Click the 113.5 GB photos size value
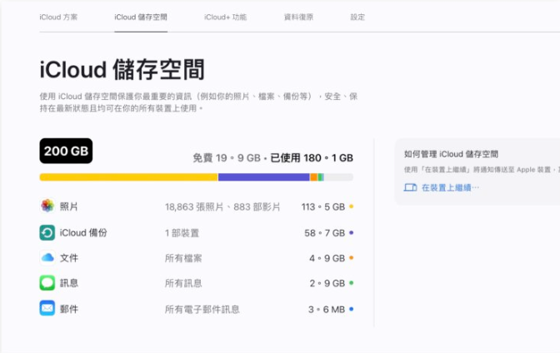Screen dimensions: 560x353 click(323, 206)
